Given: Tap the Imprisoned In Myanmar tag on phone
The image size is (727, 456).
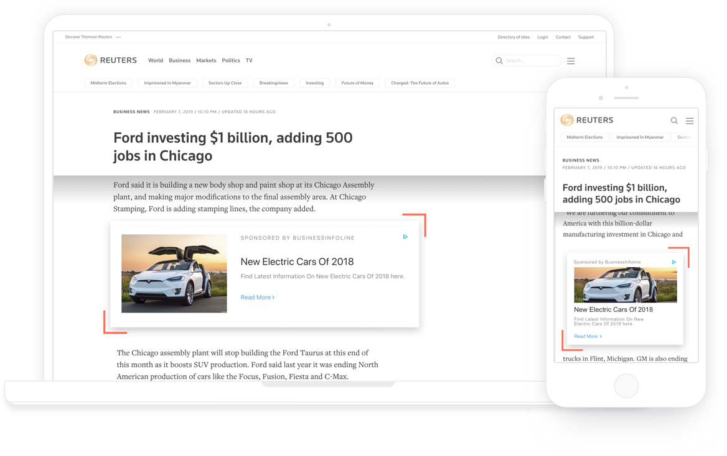Looking at the screenshot, I should pyautogui.click(x=640, y=137).
